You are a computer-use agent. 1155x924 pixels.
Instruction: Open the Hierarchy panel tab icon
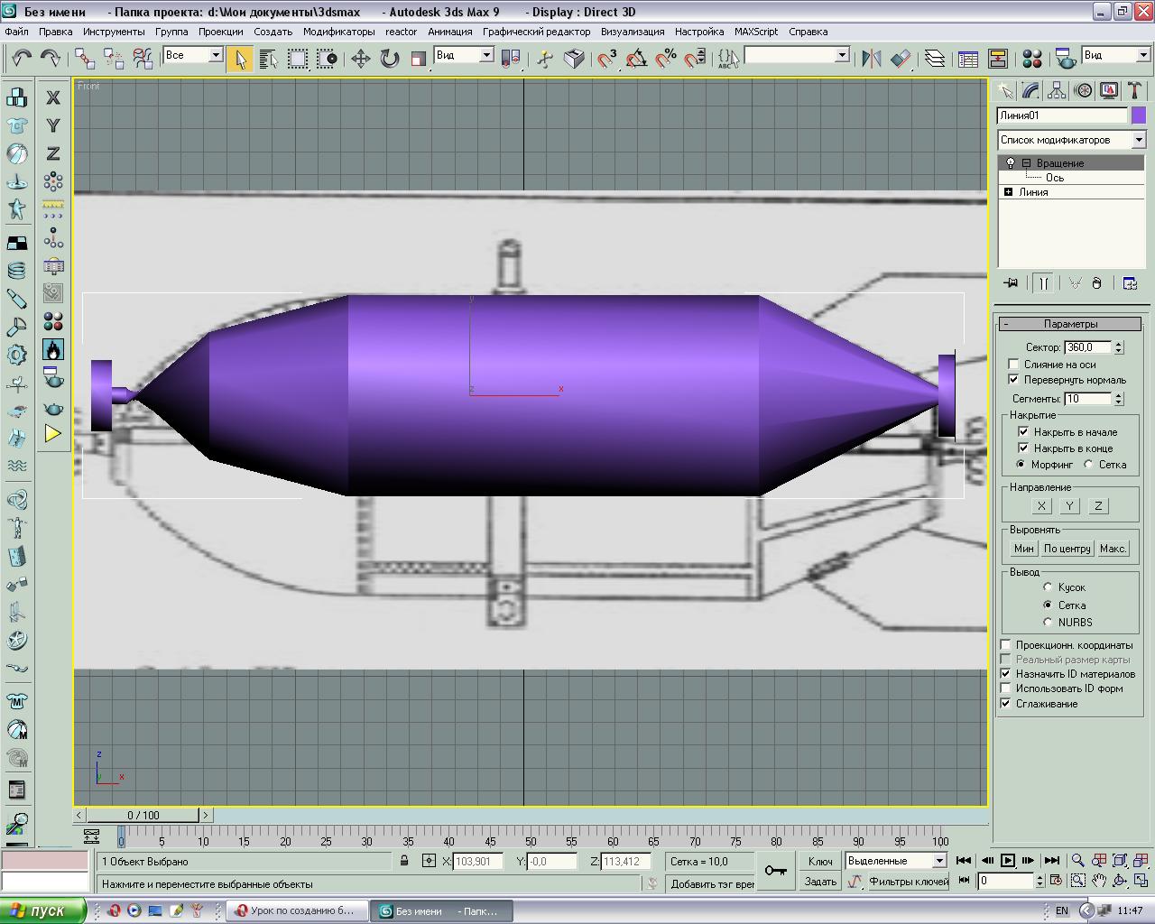[1057, 90]
